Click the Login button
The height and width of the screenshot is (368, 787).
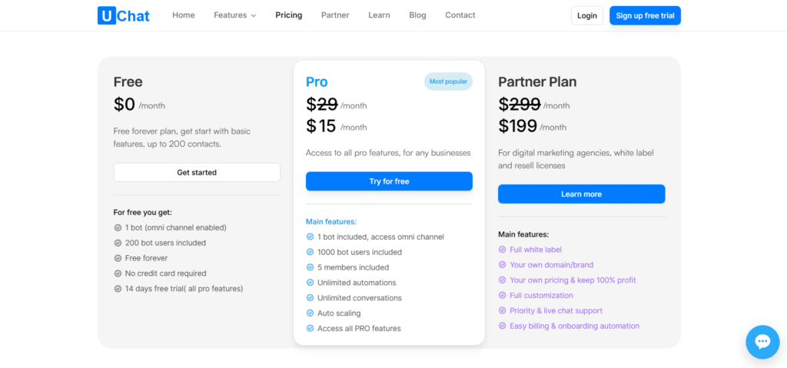pyautogui.click(x=587, y=15)
